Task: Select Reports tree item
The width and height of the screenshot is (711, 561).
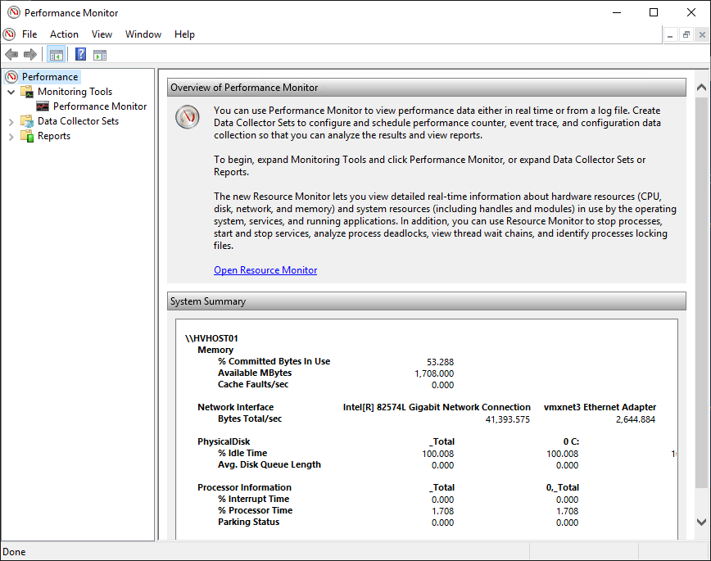Action: [54, 136]
